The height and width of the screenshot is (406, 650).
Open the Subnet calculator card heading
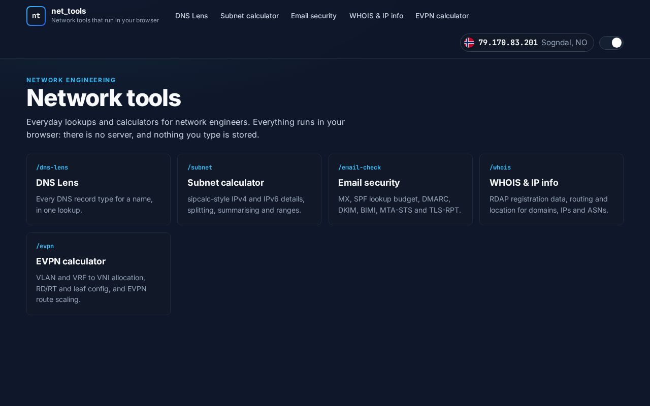tap(225, 183)
